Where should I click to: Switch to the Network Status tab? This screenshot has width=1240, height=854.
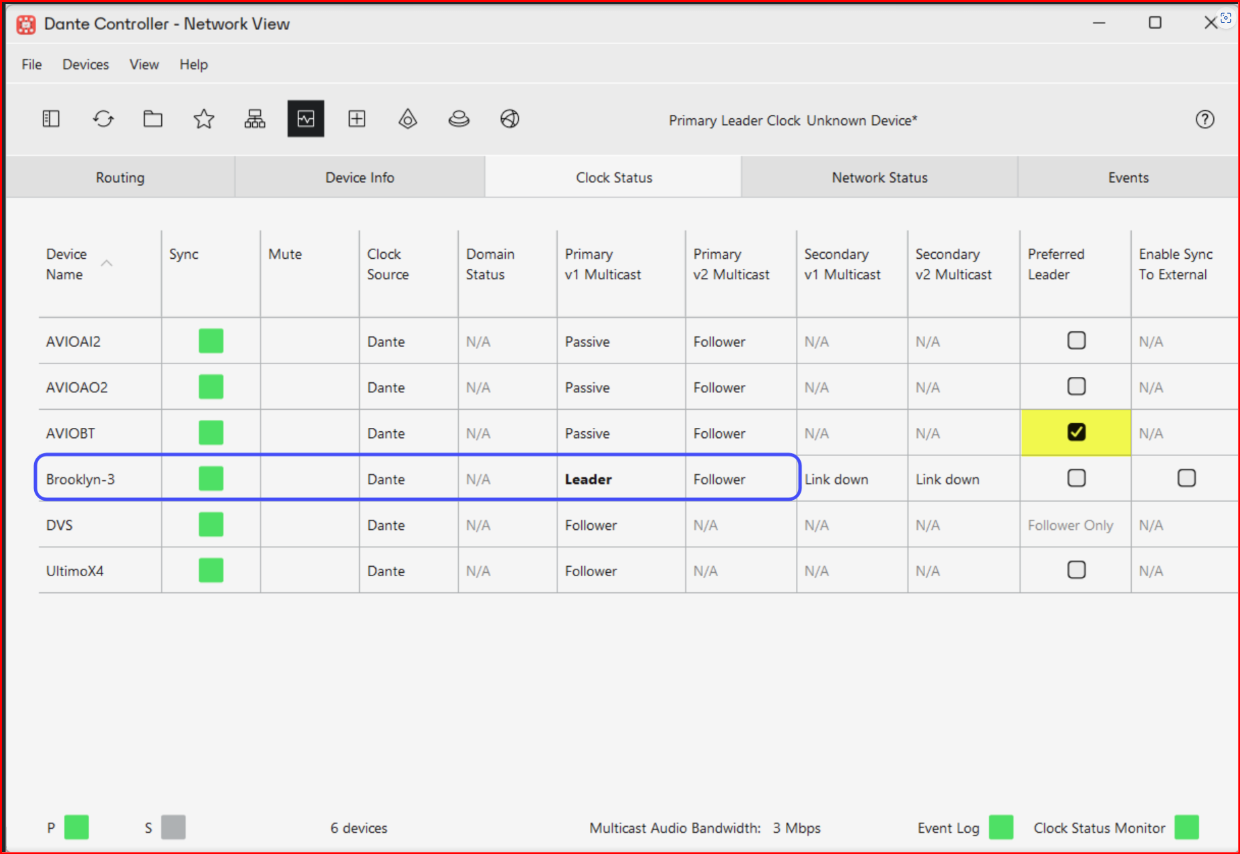(880, 177)
